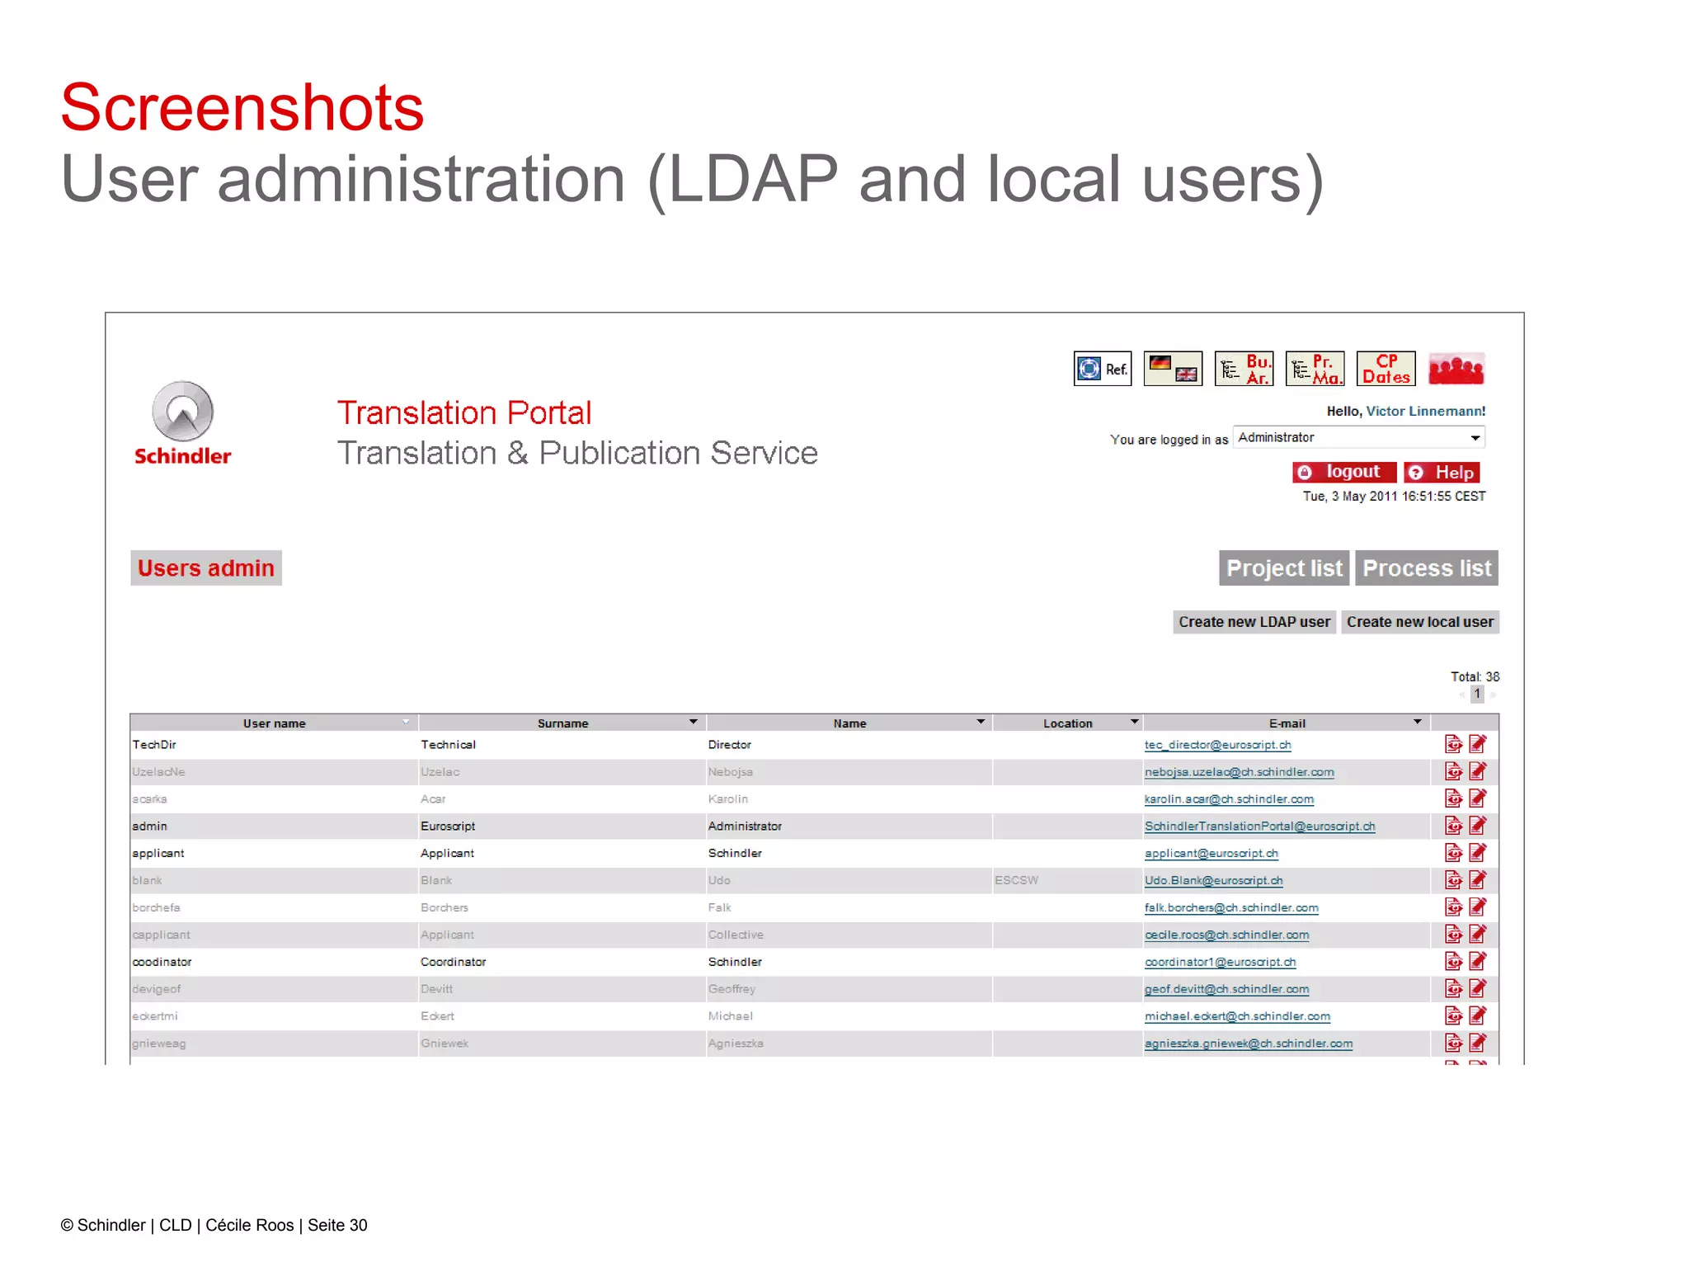
Task: Open karolin.acar@ch.schindler.com email link
Action: (x=1230, y=799)
